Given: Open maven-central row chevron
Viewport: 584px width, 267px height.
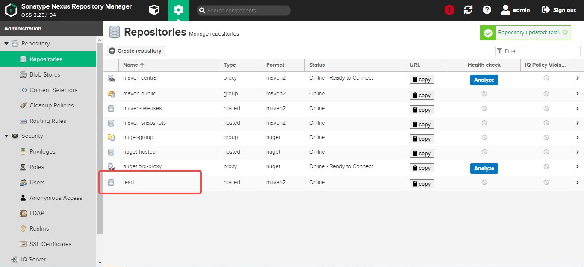Looking at the screenshot, I should click(x=577, y=78).
